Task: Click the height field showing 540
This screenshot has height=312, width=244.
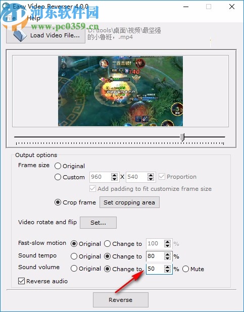Action: 137,177
